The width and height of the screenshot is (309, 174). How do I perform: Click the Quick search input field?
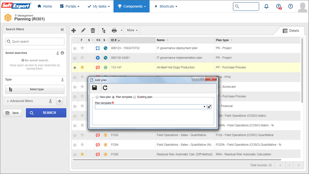(35, 42)
